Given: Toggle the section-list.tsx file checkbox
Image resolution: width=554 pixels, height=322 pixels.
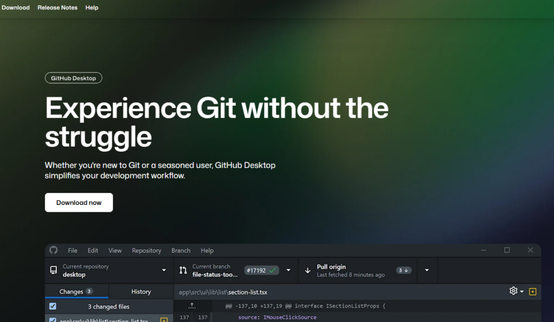Looking at the screenshot, I should (52, 319).
